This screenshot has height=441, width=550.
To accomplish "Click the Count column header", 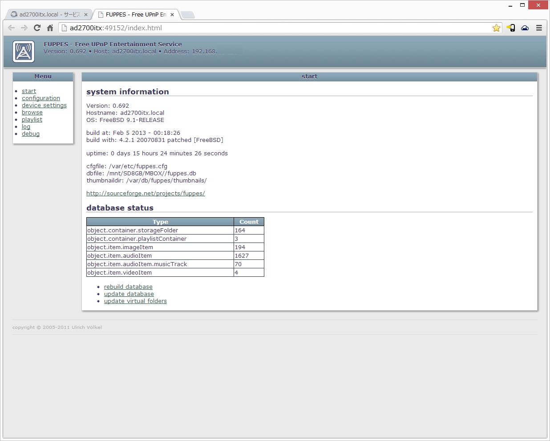I will (249, 222).
